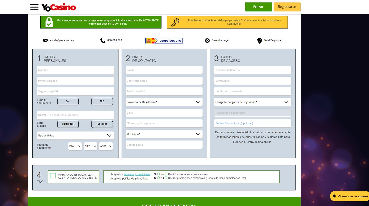Click the YoCasino logo
Image resolution: width=369 pixels, height=206 pixels.
click(59, 7)
